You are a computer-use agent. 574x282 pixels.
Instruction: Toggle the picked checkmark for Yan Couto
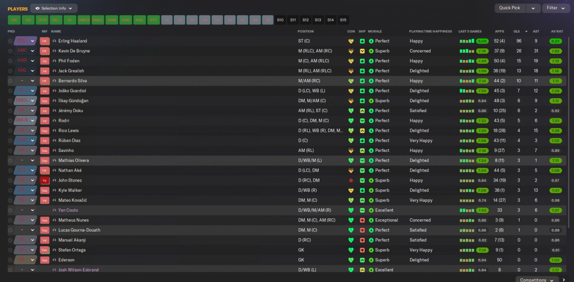pyautogui.click(x=10, y=210)
